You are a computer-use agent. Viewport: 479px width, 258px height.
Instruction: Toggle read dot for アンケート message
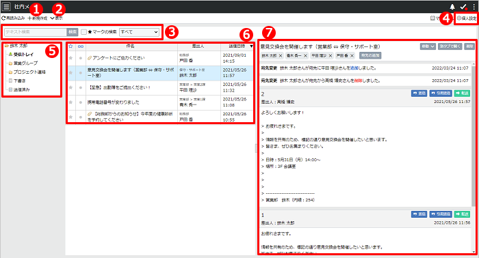click(81, 58)
